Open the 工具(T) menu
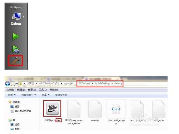Viewport: 179px width, 134px height. point(43,90)
